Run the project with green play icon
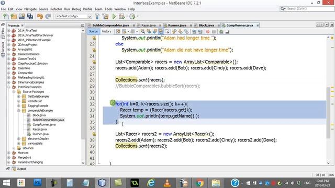 [114, 16]
